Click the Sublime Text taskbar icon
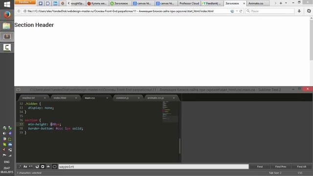Image resolution: width=313 pixels, height=176 pixels. (7, 37)
